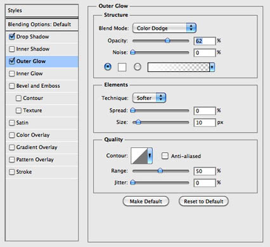Enable the Contour sub-option checkbox
The width and height of the screenshot is (270, 247).
click(18, 98)
